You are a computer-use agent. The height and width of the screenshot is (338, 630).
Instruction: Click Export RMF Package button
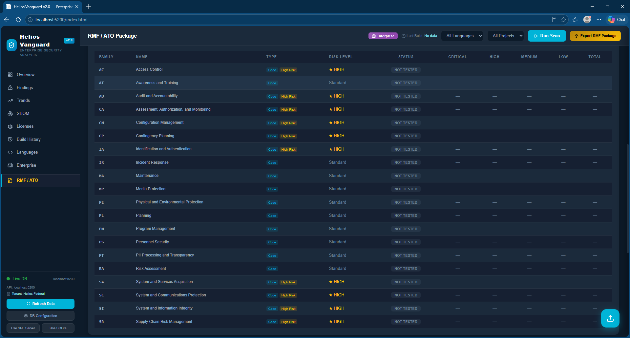click(x=595, y=36)
